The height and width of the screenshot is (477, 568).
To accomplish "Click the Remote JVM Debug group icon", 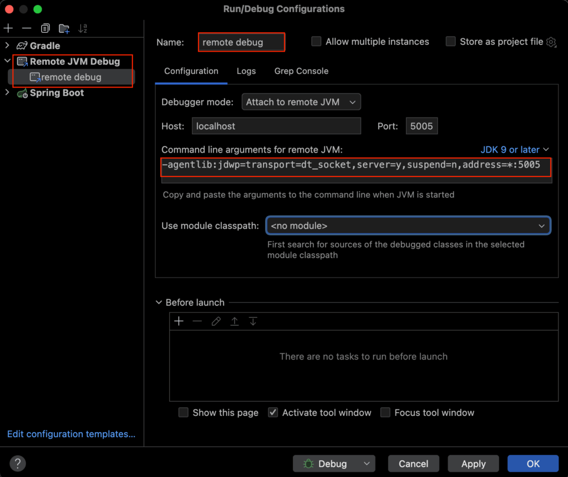I will pos(22,62).
